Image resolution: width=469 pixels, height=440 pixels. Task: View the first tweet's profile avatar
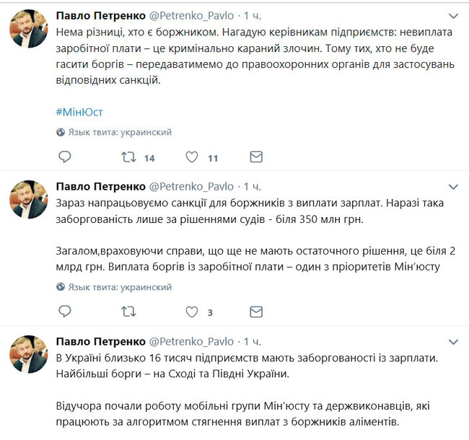[x=28, y=28]
